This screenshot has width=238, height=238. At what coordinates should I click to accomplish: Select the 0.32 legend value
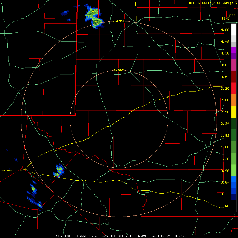pyautogui.click(x=225, y=194)
